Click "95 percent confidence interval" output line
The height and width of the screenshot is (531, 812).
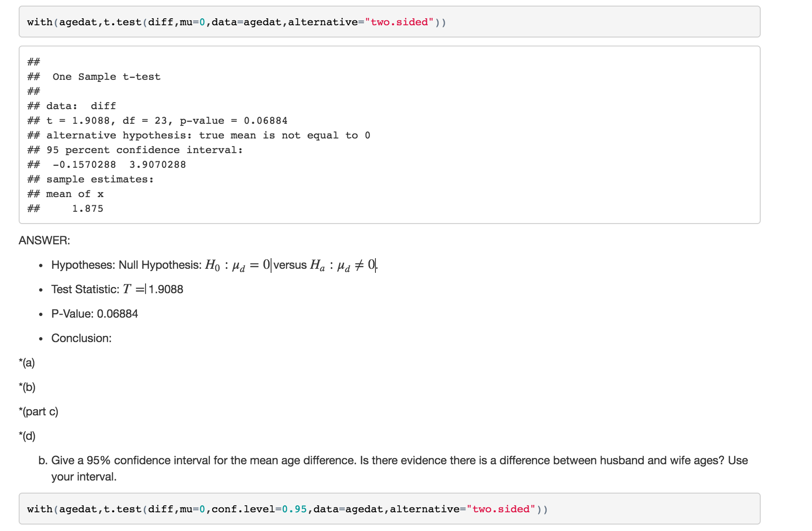pyautogui.click(x=144, y=150)
